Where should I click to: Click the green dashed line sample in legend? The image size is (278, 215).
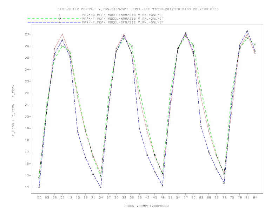tap(54, 19)
